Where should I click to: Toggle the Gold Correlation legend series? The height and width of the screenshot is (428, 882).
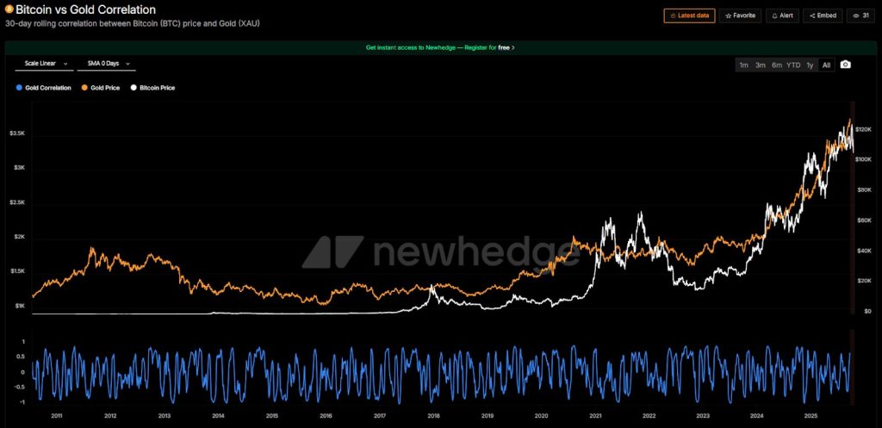(x=43, y=88)
